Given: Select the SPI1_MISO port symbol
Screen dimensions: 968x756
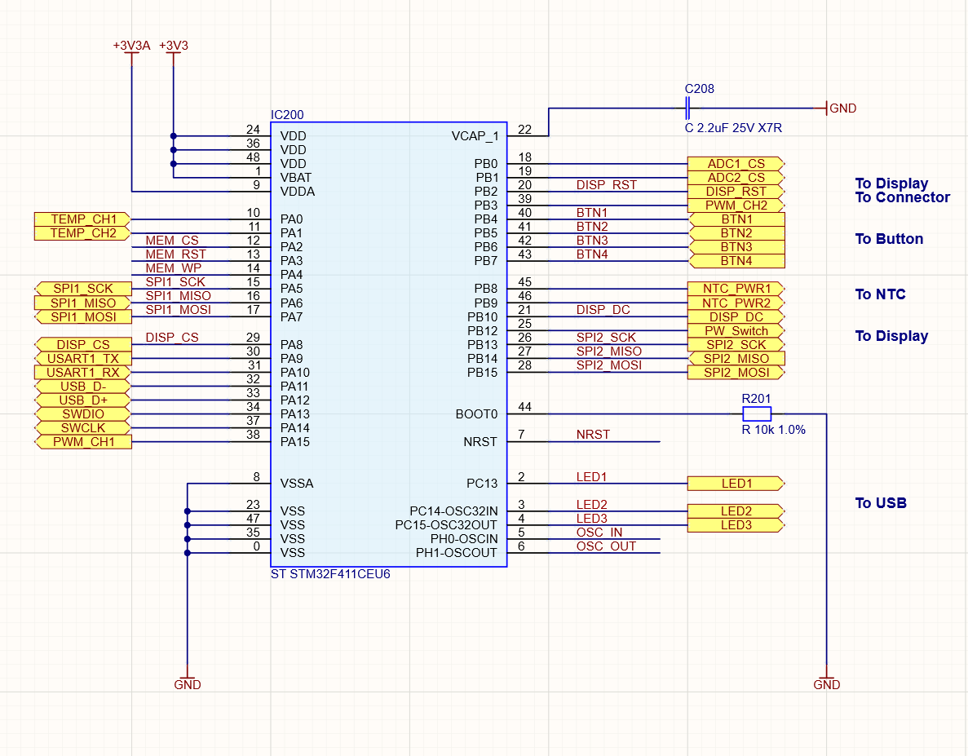Looking at the screenshot, I should (x=82, y=303).
